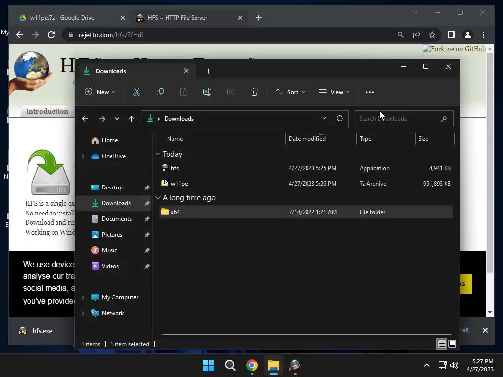This screenshot has height=377, width=503.
Task: Click the Share icon in Explorer toolbar
Action: [x=231, y=92]
